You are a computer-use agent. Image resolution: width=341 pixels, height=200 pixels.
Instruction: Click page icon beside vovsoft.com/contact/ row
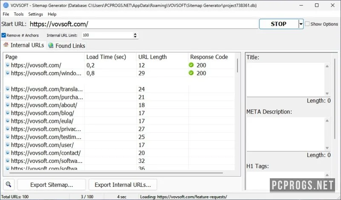point(8,153)
